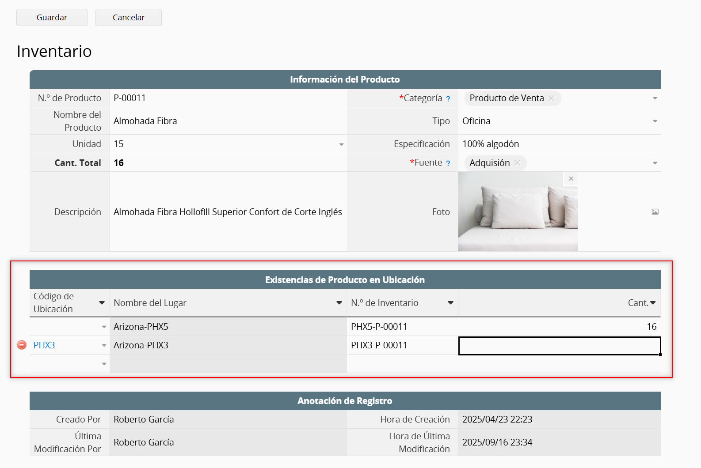Click the PHX3 location code link
This screenshot has height=468, width=701.
click(x=44, y=345)
